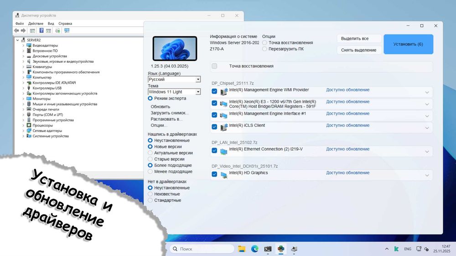Open Microsoft Edge from the taskbar

[255, 249]
